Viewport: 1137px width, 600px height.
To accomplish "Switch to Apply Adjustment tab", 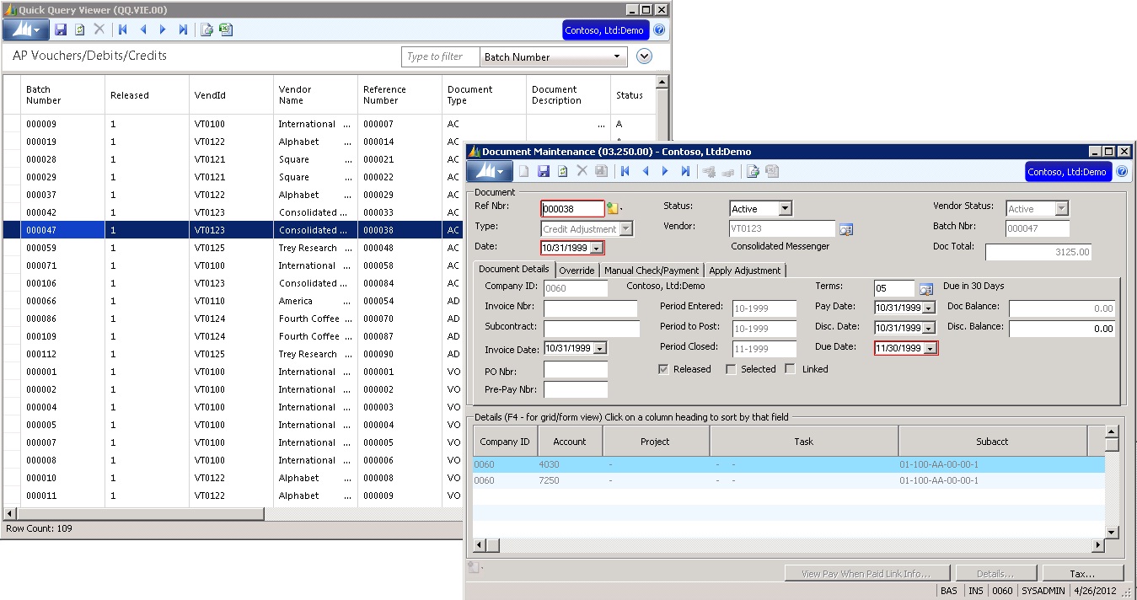I will (744, 271).
